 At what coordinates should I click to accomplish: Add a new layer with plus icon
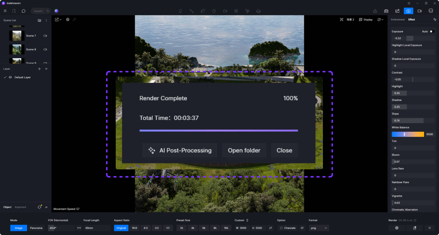coord(40,69)
